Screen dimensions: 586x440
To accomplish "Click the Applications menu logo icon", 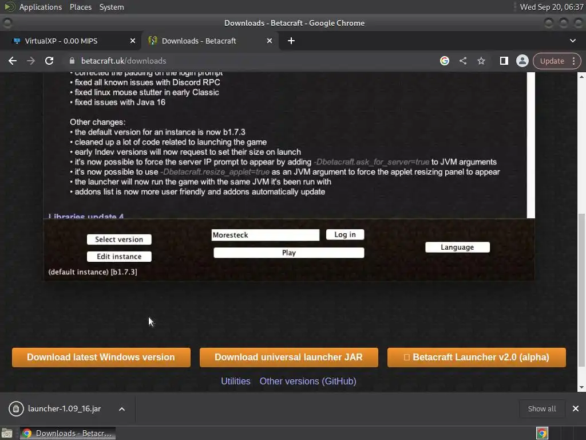I will [x=9, y=7].
